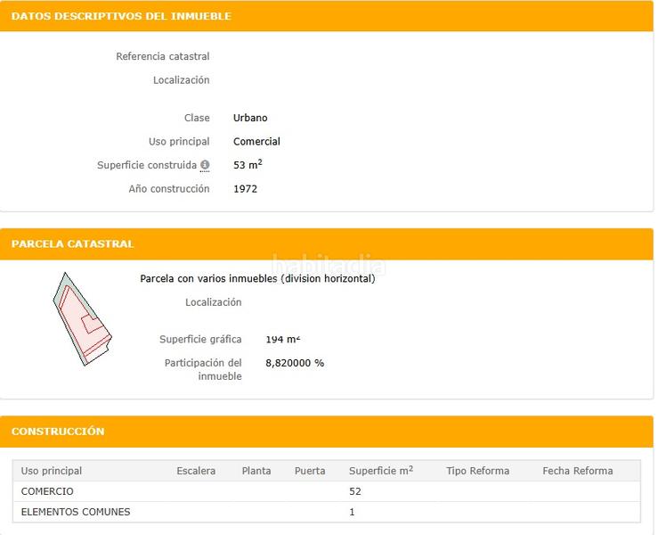Click the Comercial main use value
This screenshot has height=535, width=658.
(x=256, y=142)
